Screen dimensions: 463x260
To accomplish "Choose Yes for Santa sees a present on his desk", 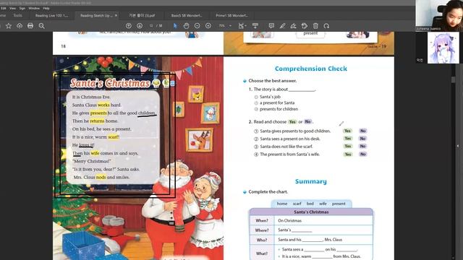I will click(x=348, y=139).
